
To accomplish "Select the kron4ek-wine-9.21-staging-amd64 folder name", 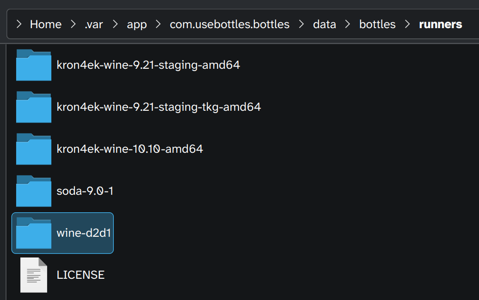I will click(x=148, y=65).
